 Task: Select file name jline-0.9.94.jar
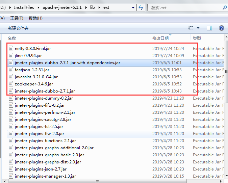28,55
